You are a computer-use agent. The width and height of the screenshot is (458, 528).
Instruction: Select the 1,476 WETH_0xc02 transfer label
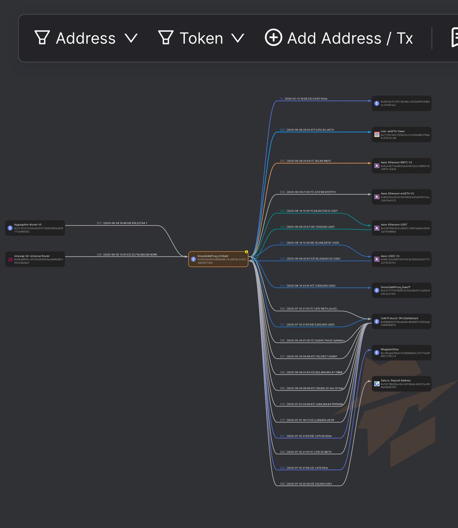[x=309, y=309]
